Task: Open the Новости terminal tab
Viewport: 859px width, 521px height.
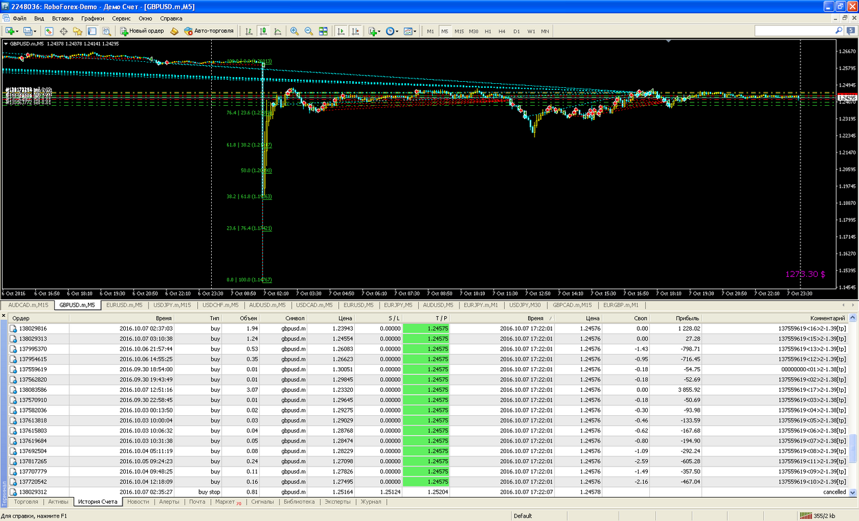Action: pyautogui.click(x=138, y=502)
